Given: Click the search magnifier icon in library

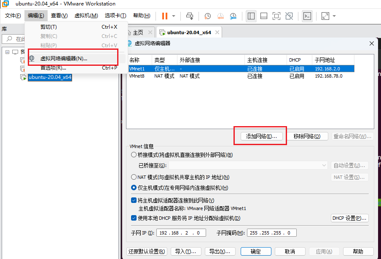Looking at the screenshot, I should 9,39.
